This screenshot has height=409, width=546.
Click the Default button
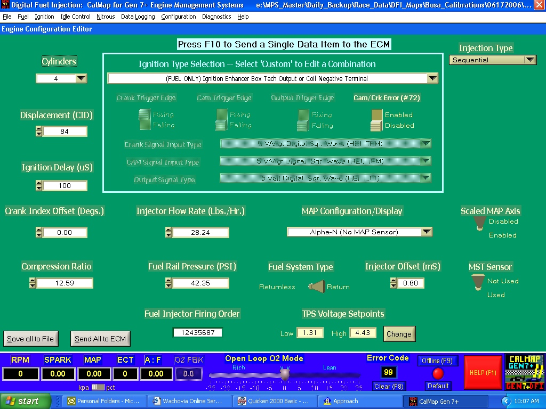point(438,386)
